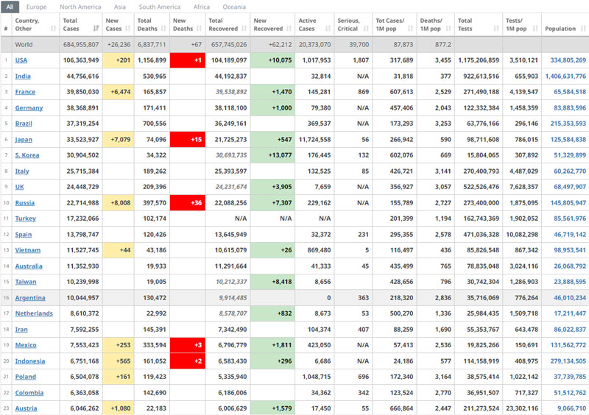Sort by Total Recovered sort icon
The height and width of the screenshot is (415, 589).
(244, 29)
